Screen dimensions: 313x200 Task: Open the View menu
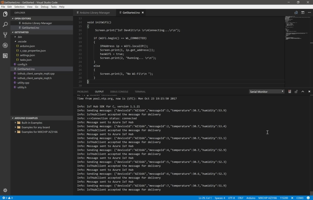tap(30, 7)
